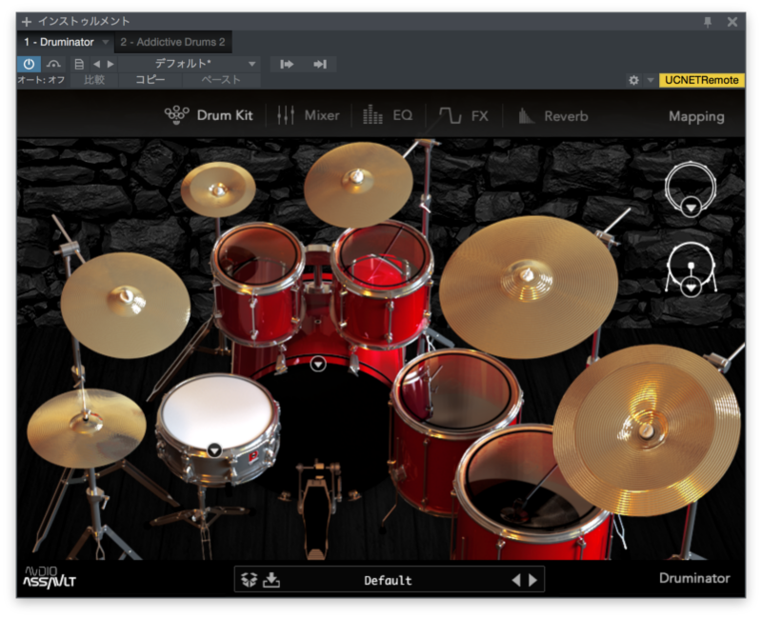The width and height of the screenshot is (762, 618).
Task: Open the Mixer tab
Action: 308,115
